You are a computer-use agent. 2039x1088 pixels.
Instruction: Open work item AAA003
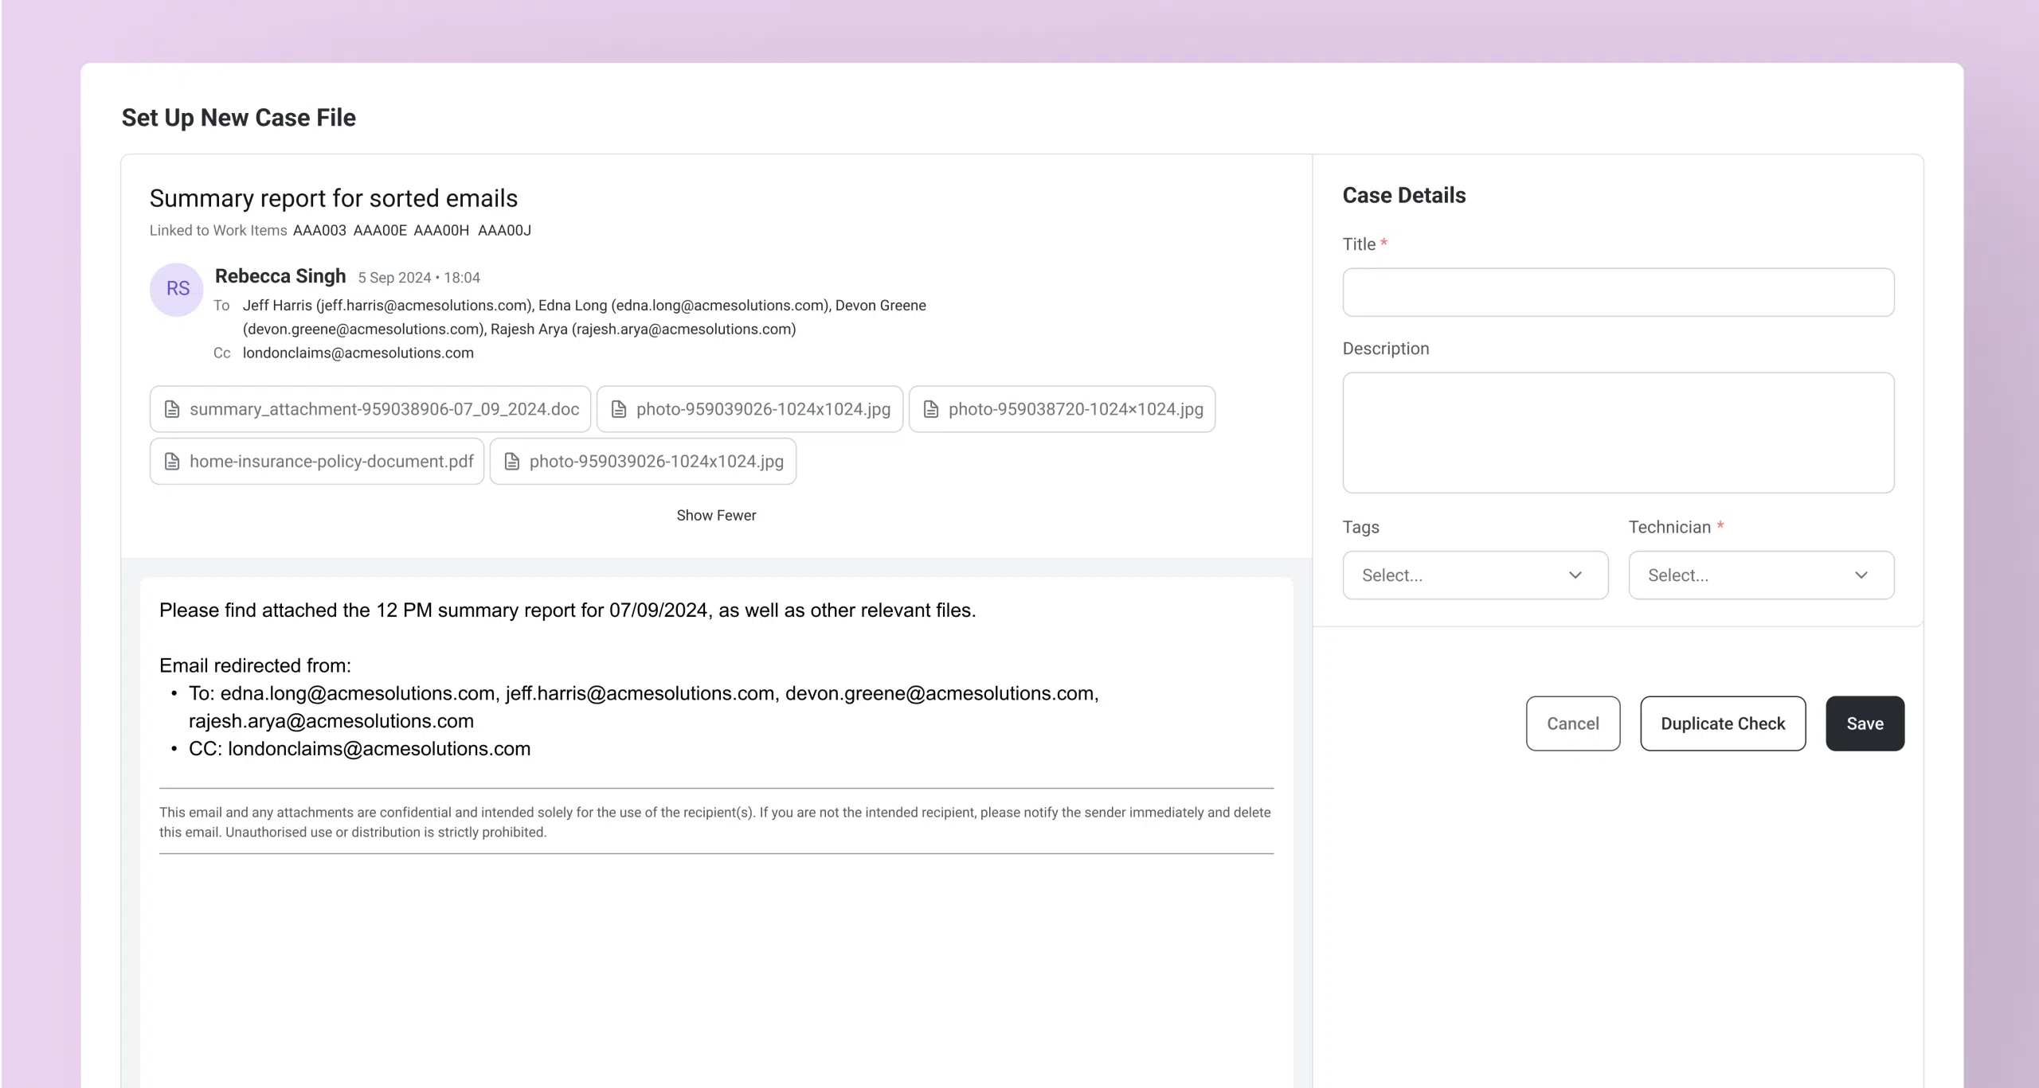coord(319,231)
